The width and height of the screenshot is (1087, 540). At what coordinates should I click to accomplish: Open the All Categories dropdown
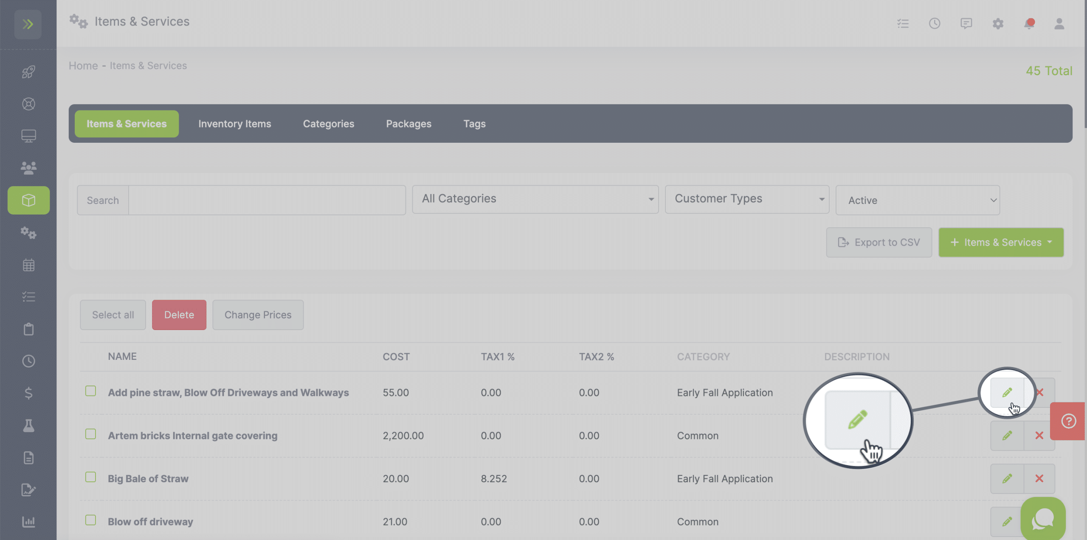pos(535,199)
